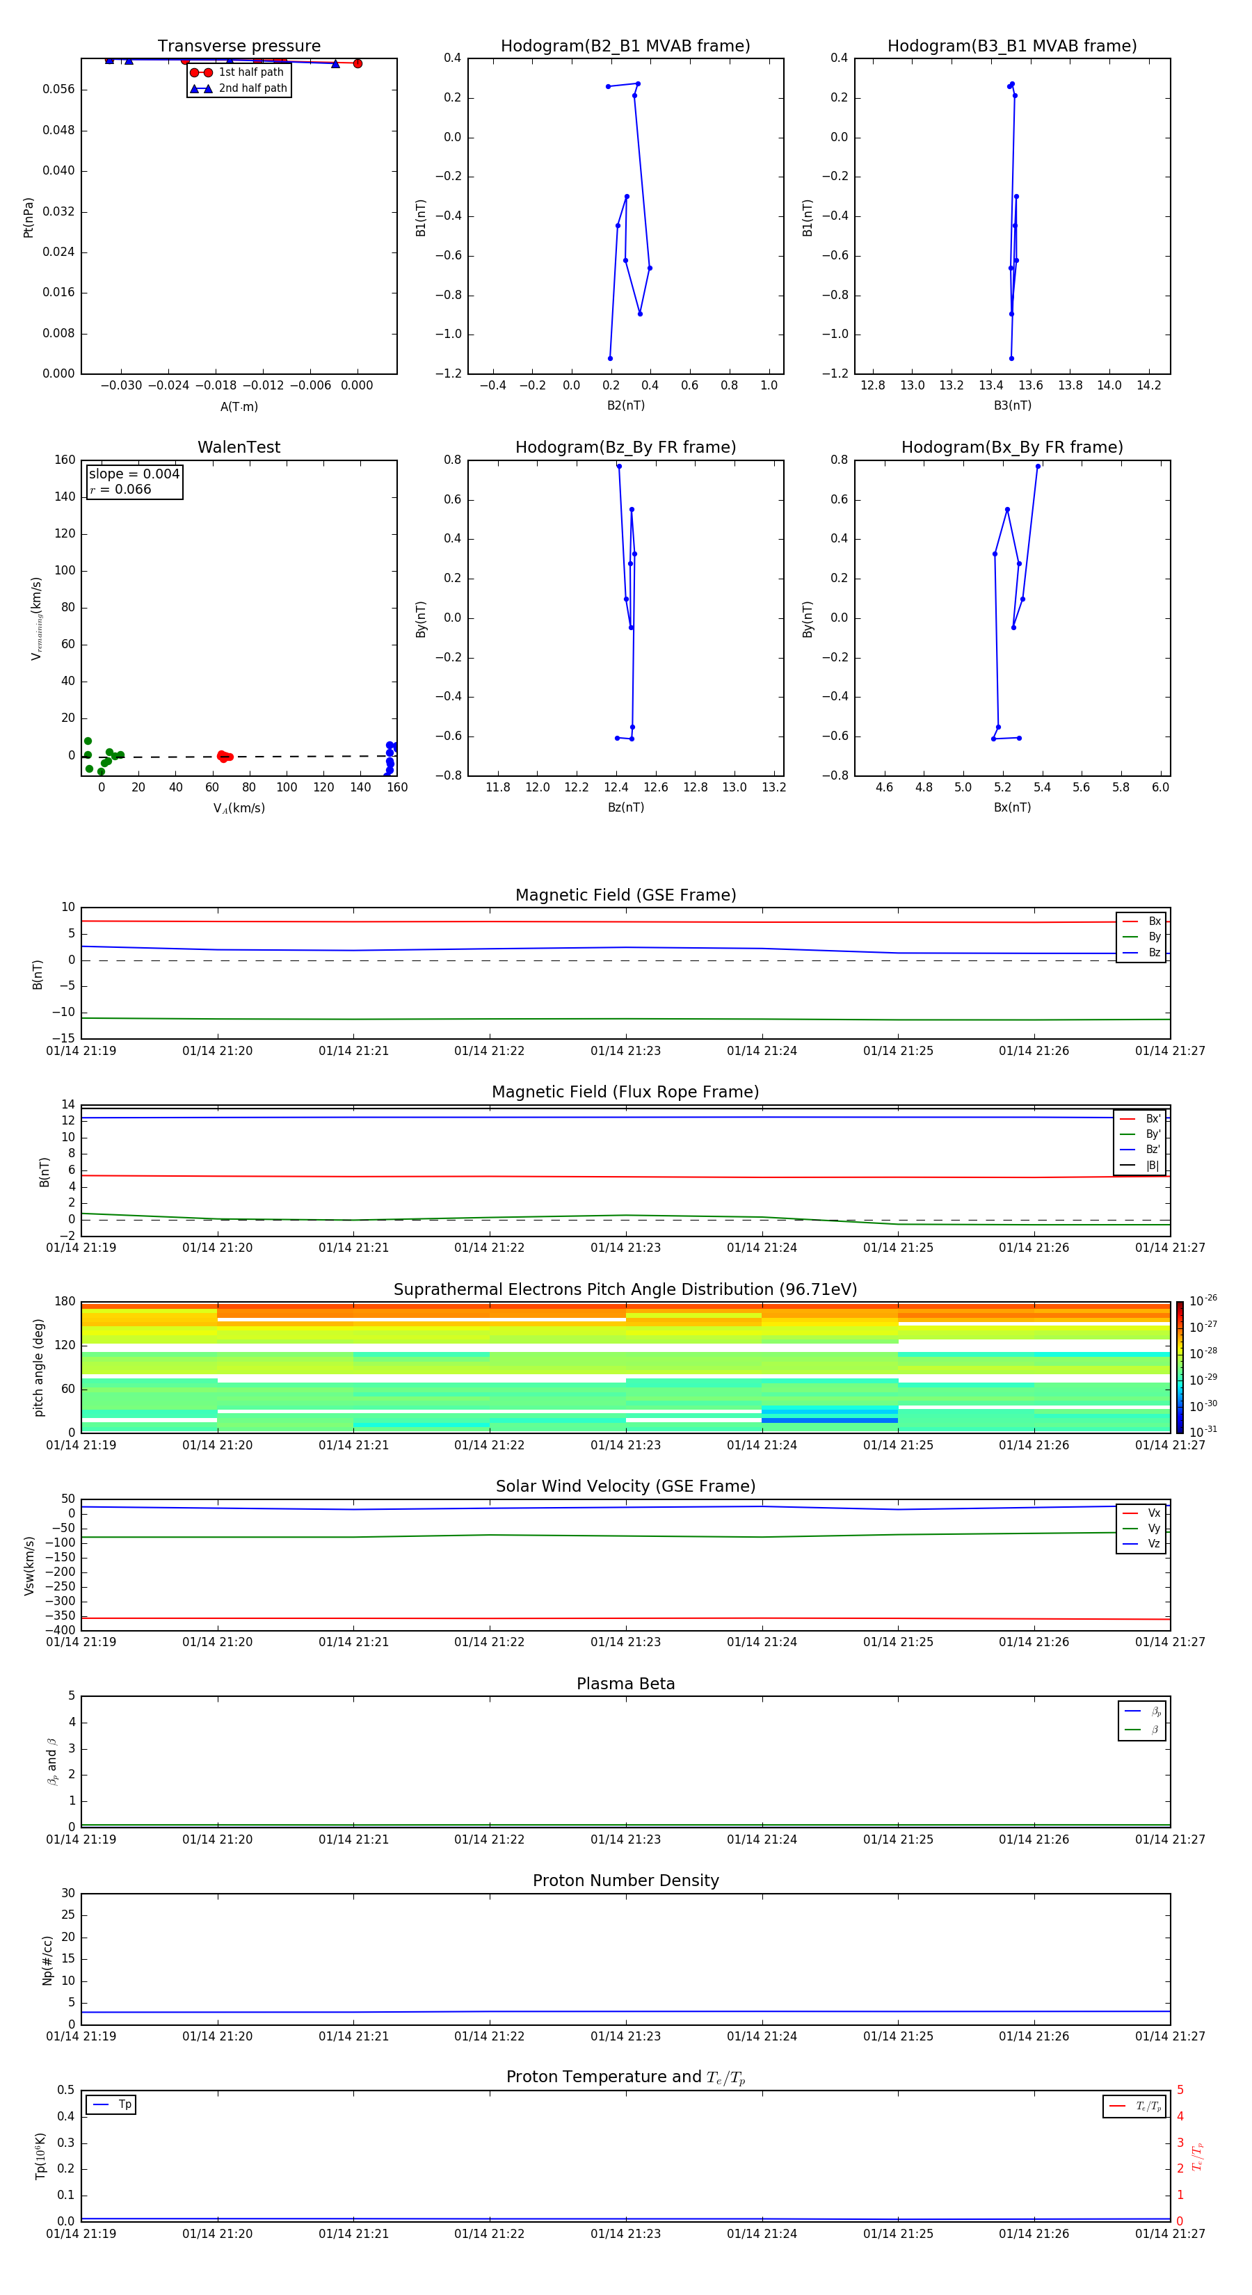
Task: Click the blue triangle '2nd half path' legend marker
Action: pos(202,89)
